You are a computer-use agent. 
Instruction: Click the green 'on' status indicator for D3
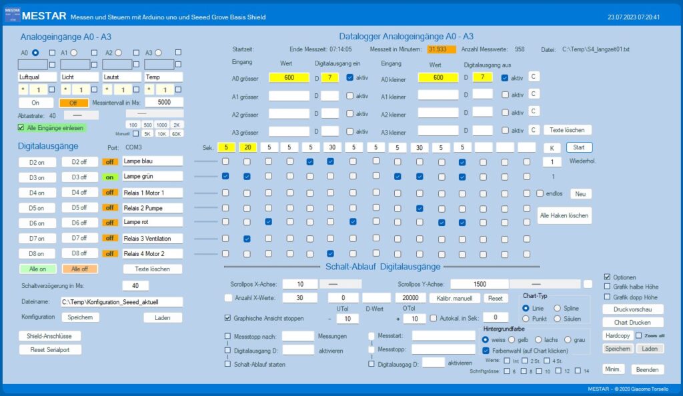(109, 177)
